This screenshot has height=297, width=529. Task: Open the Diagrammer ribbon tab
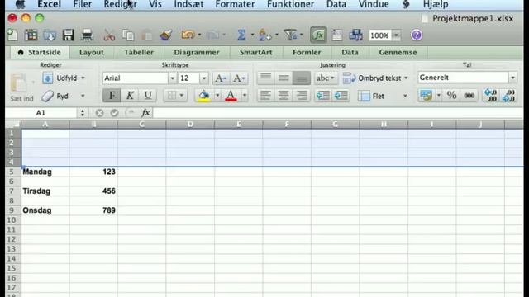coord(197,53)
